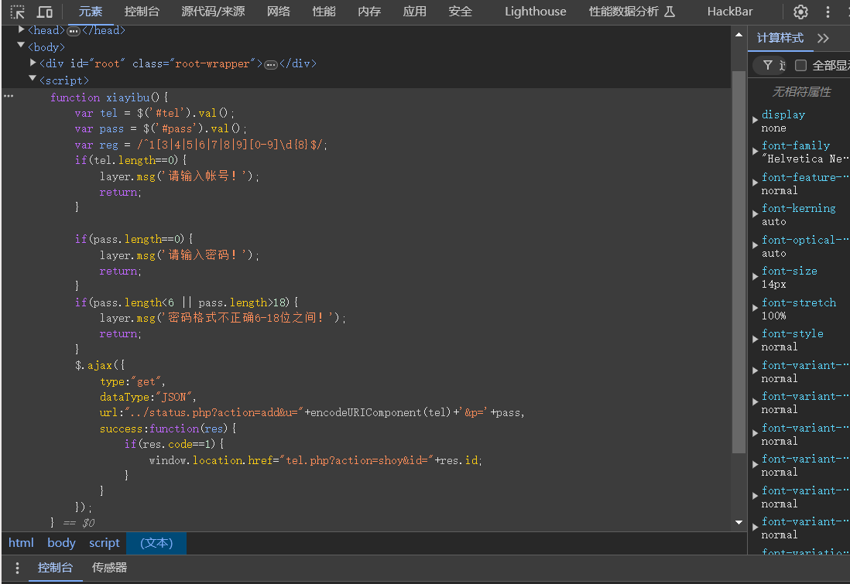This screenshot has height=584, width=850.
Task: Expand the display computed property
Action: pyautogui.click(x=756, y=120)
